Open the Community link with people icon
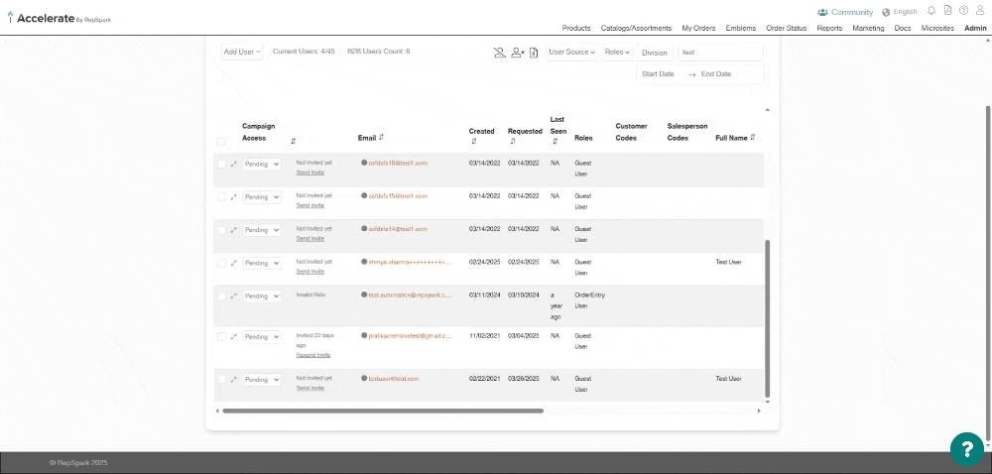 [x=845, y=12]
